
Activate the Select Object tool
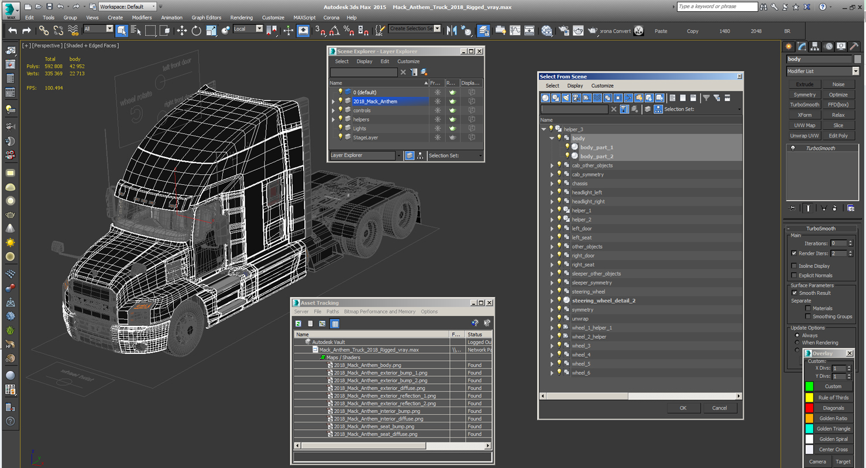(x=122, y=30)
